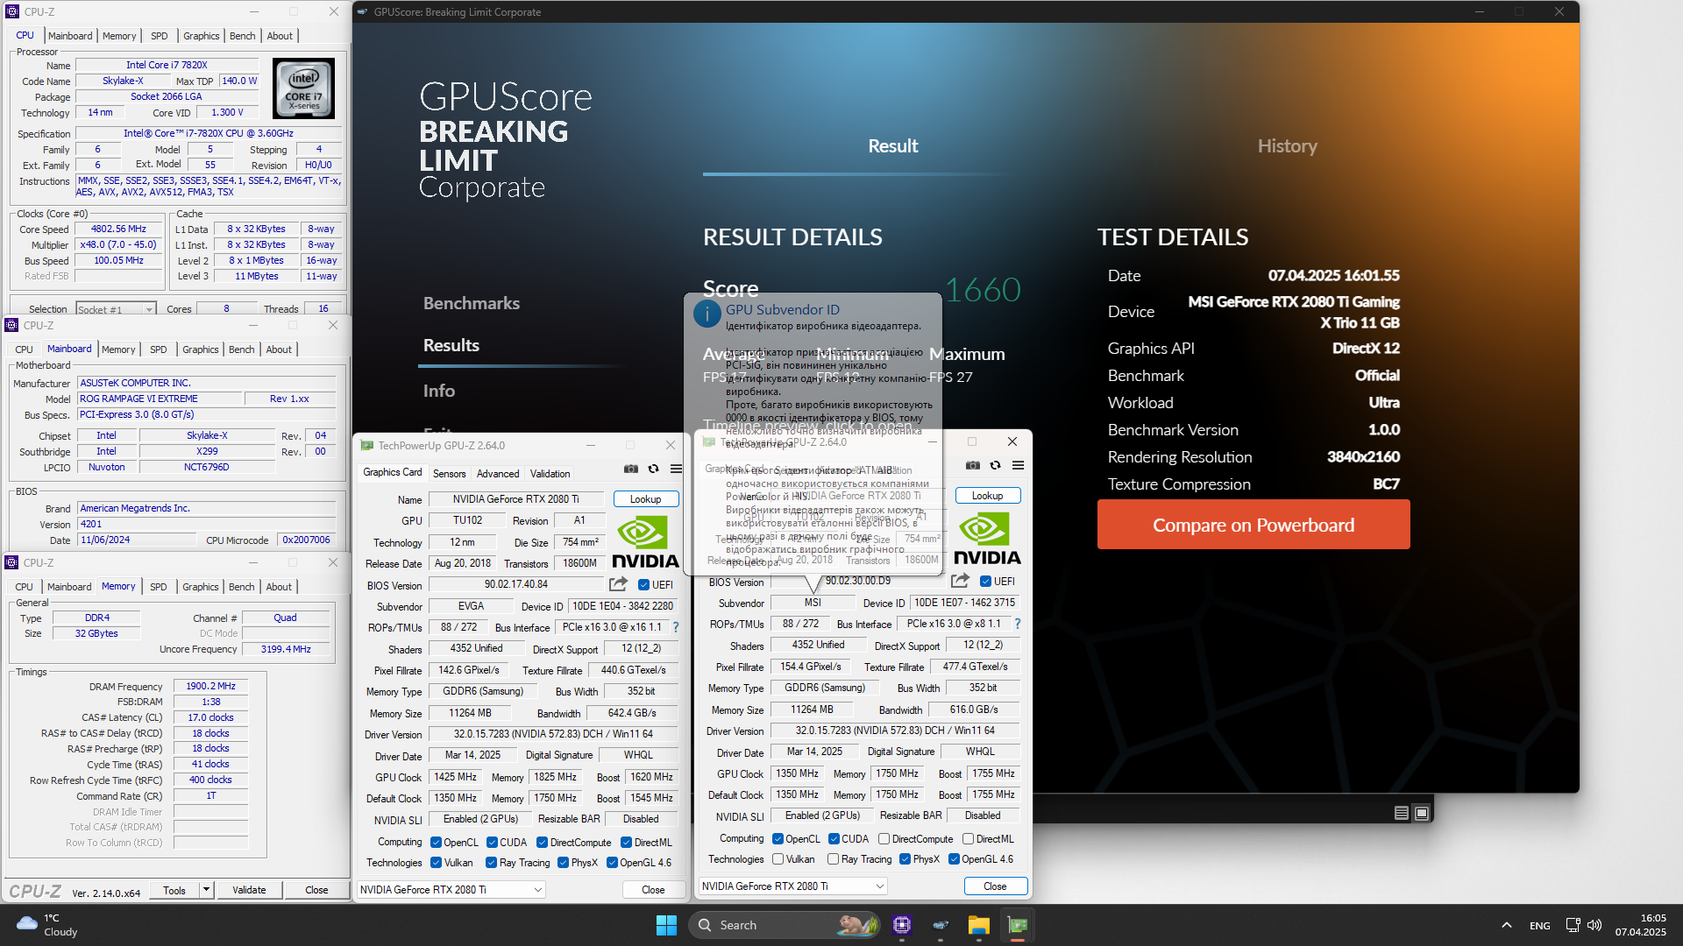Click the 1660 score value
Screen dimensions: 1683x946
point(983,289)
